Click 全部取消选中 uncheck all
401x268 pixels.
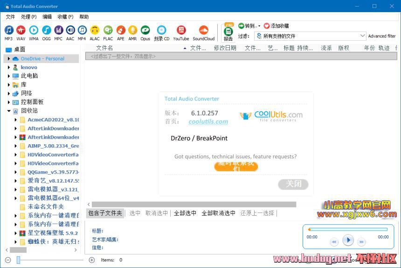(218, 213)
